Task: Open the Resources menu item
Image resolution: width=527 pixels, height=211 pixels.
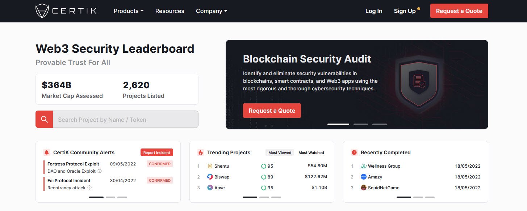Action: [170, 11]
